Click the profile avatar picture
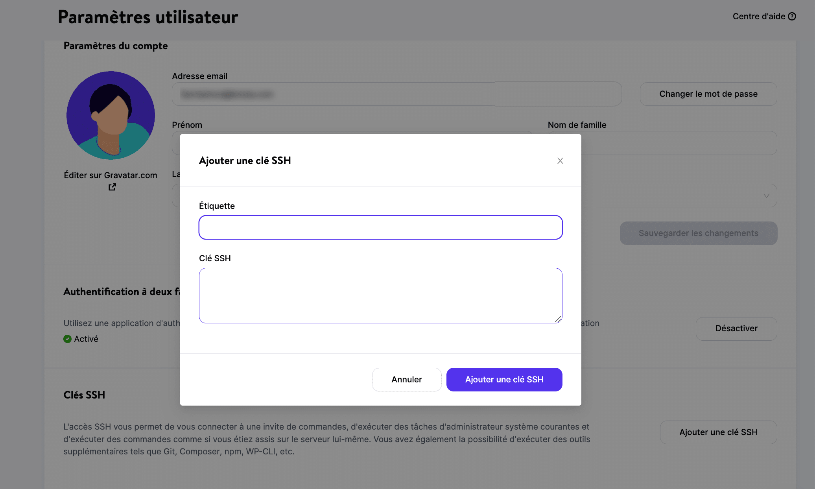The image size is (815, 489). click(111, 115)
